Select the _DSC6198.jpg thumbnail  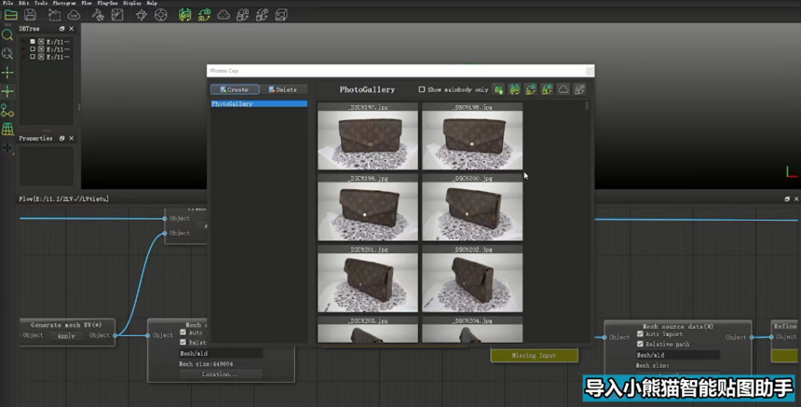click(472, 136)
